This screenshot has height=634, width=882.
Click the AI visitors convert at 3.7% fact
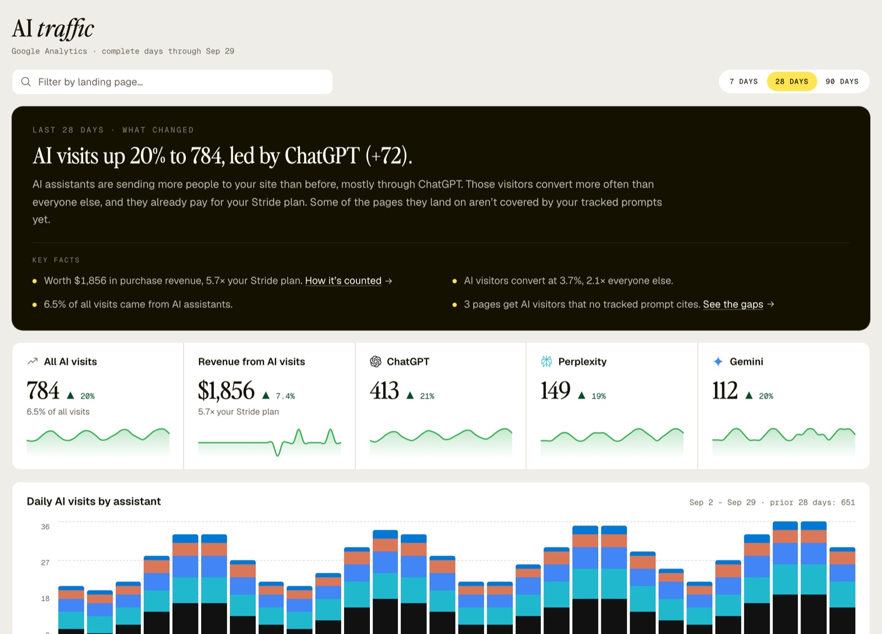[568, 281]
